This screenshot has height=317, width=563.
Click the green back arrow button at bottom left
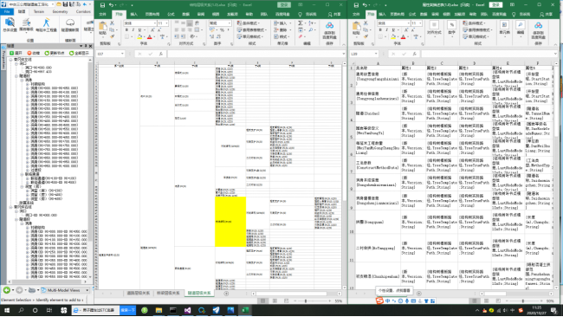6,289
